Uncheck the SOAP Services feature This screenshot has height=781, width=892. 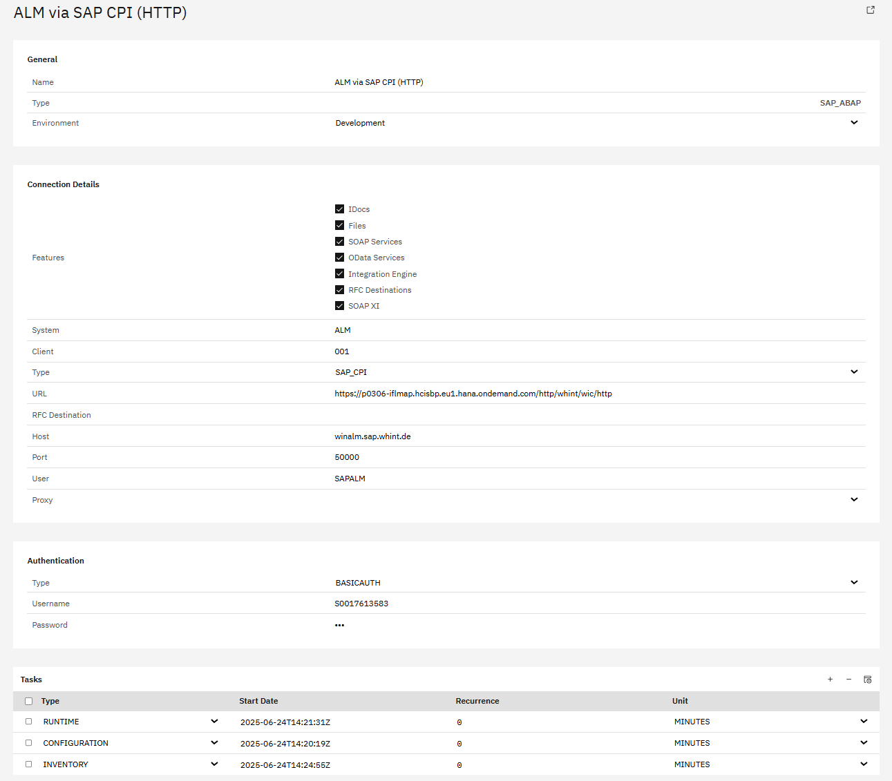339,242
